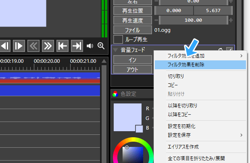Click the playback start value 0.000

(x=174, y=10)
